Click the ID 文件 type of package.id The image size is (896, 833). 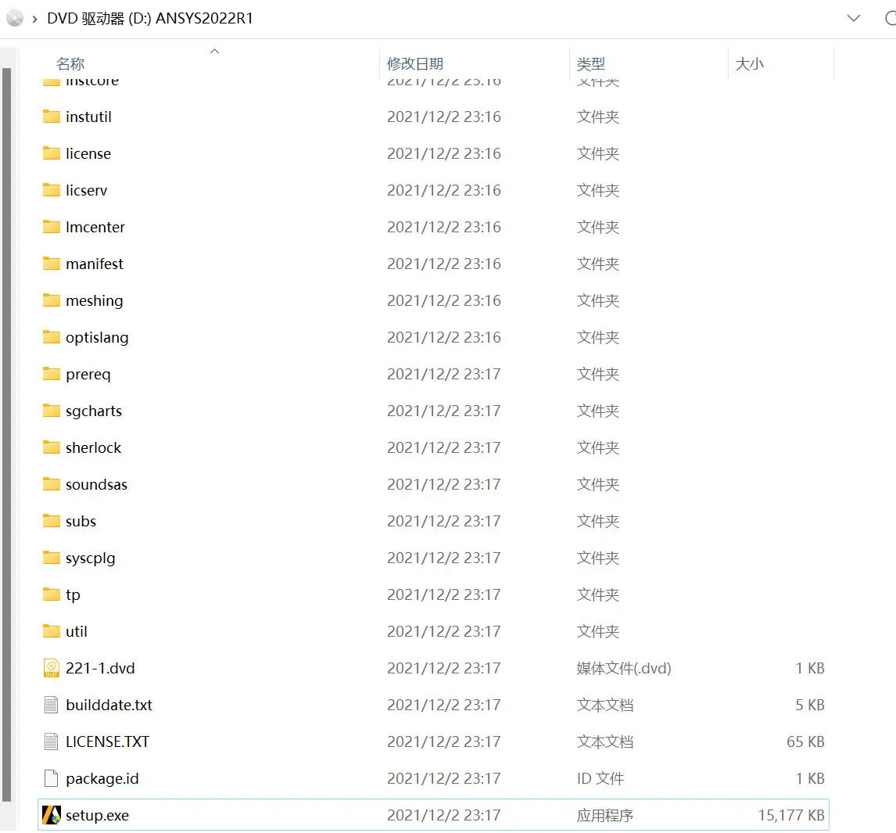(600, 778)
